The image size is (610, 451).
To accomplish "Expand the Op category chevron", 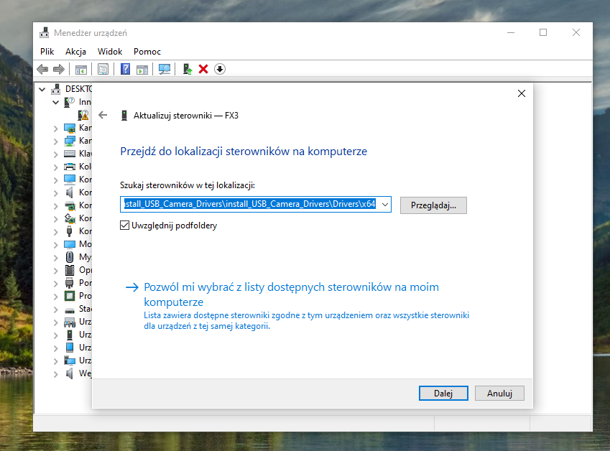I will click(55, 271).
